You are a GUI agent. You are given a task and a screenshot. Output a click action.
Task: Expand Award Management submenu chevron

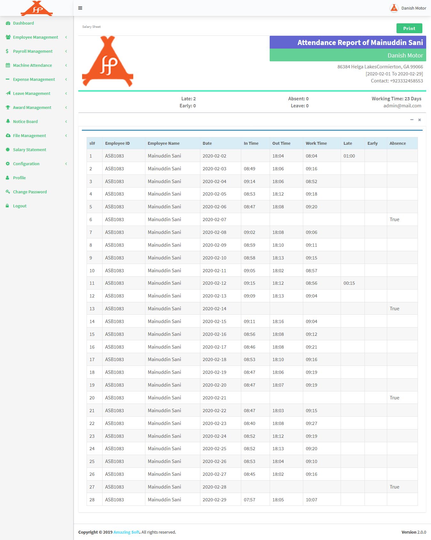point(66,107)
